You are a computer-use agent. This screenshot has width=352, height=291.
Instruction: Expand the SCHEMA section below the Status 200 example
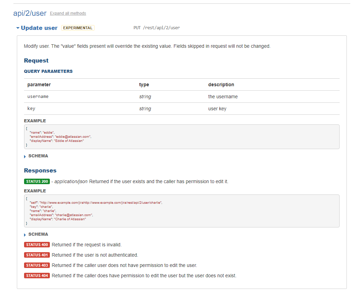click(x=36, y=234)
